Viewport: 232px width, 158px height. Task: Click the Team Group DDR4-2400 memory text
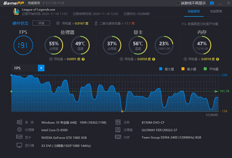pos(171,137)
